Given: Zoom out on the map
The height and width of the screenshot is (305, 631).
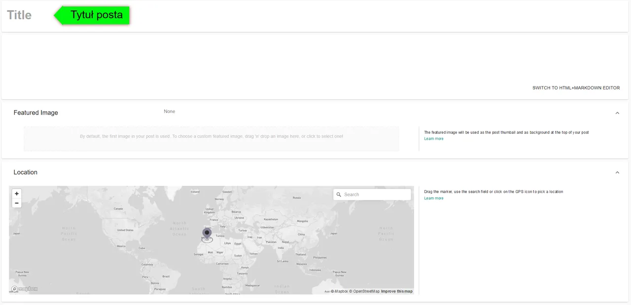Looking at the screenshot, I should coord(17,203).
